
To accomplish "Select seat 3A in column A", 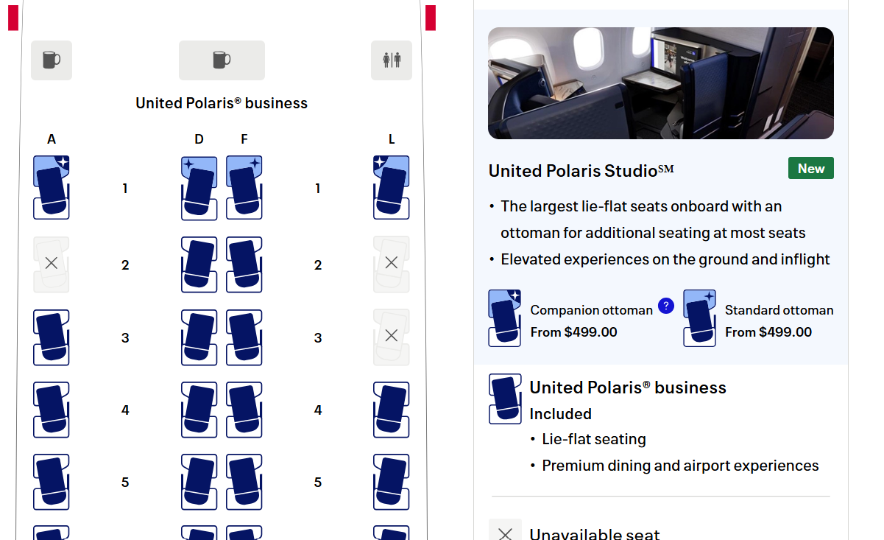I will tap(51, 337).
